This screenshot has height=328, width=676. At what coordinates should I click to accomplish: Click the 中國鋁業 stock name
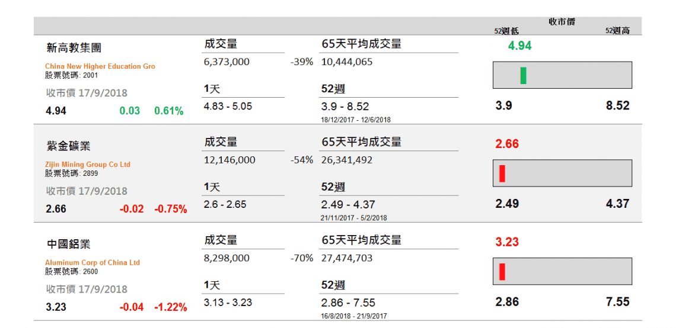69,244
